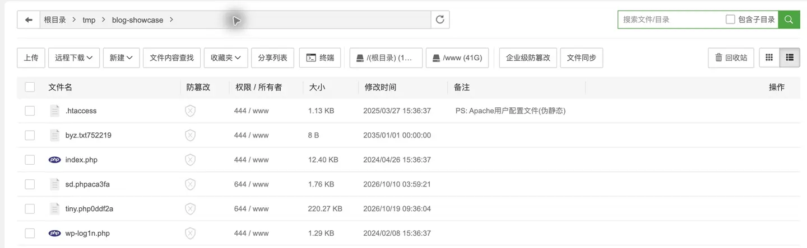Click tamper-proof shield icon for wp-log1n.php
This screenshot has width=807, height=248.
click(x=190, y=233)
